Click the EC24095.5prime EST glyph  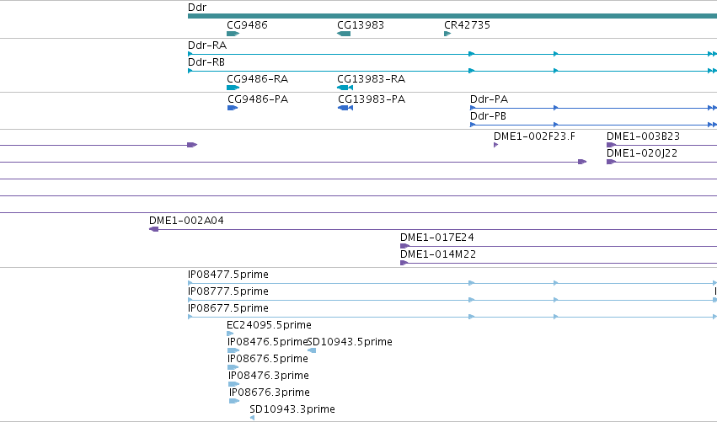230,334
